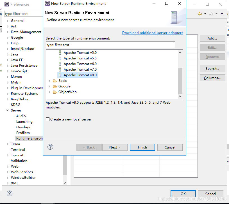The width and height of the screenshot is (229, 204).
Task: Click the Add... button in Preferences
Action: click(212, 38)
